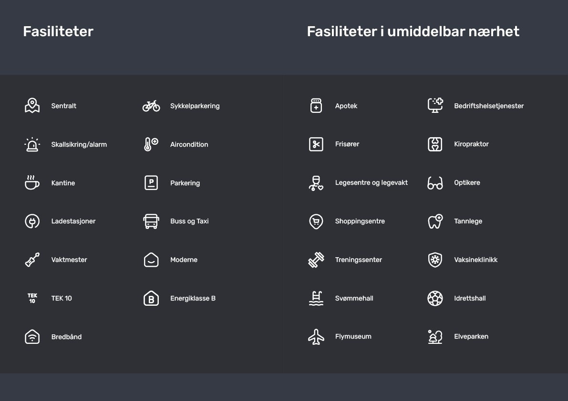The image size is (568, 401).
Task: Select the 'Kantine' label
Action: 63,183
